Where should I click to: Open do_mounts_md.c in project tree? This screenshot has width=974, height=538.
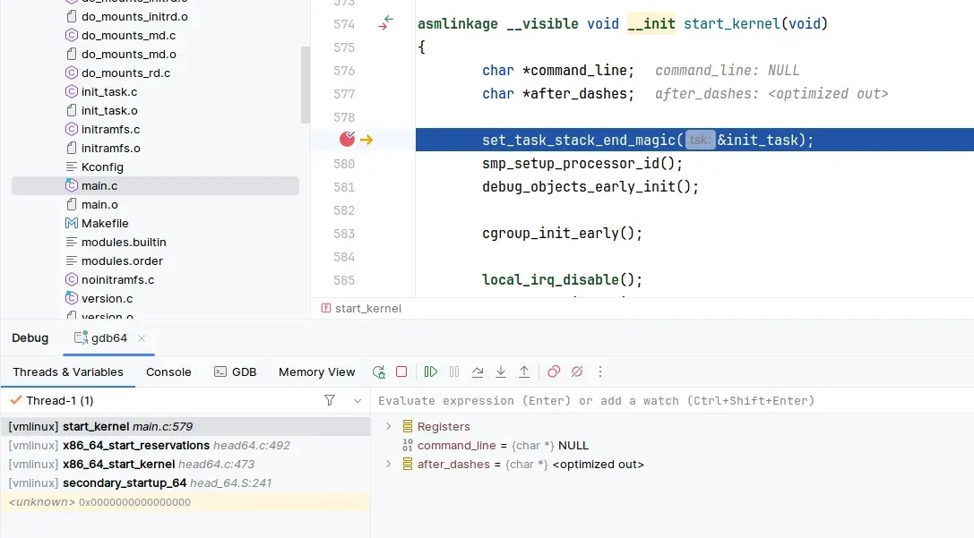[129, 36]
